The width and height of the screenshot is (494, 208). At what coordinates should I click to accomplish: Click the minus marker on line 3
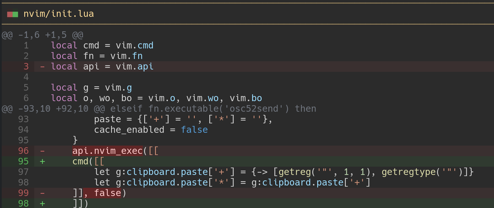[43, 67]
